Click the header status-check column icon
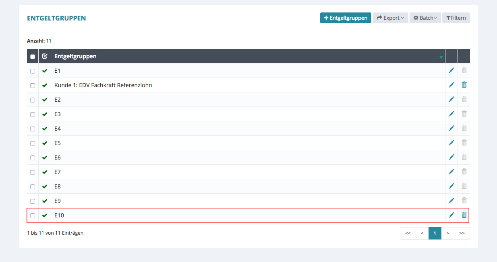497x262 pixels. [x=45, y=56]
